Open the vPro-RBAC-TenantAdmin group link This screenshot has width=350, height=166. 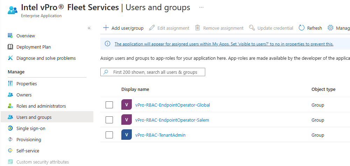pyautogui.click(x=160, y=135)
